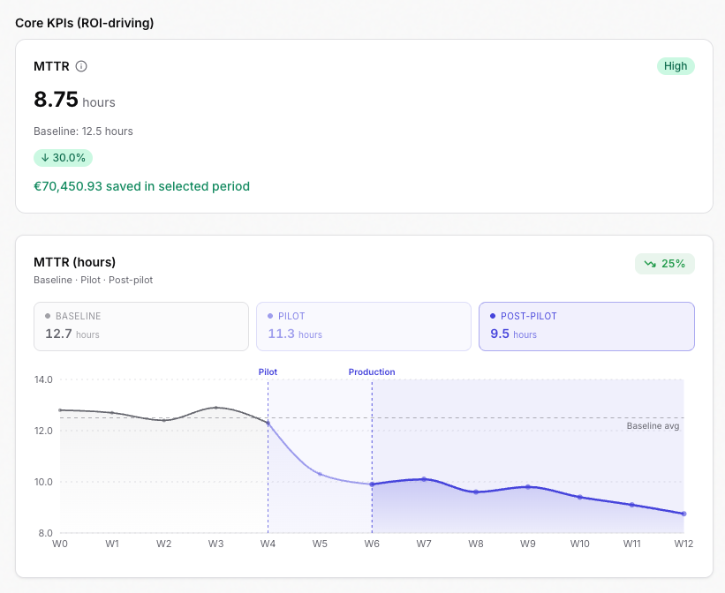Click the W5 data point on chart
This screenshot has height=593, width=725.
click(x=320, y=474)
